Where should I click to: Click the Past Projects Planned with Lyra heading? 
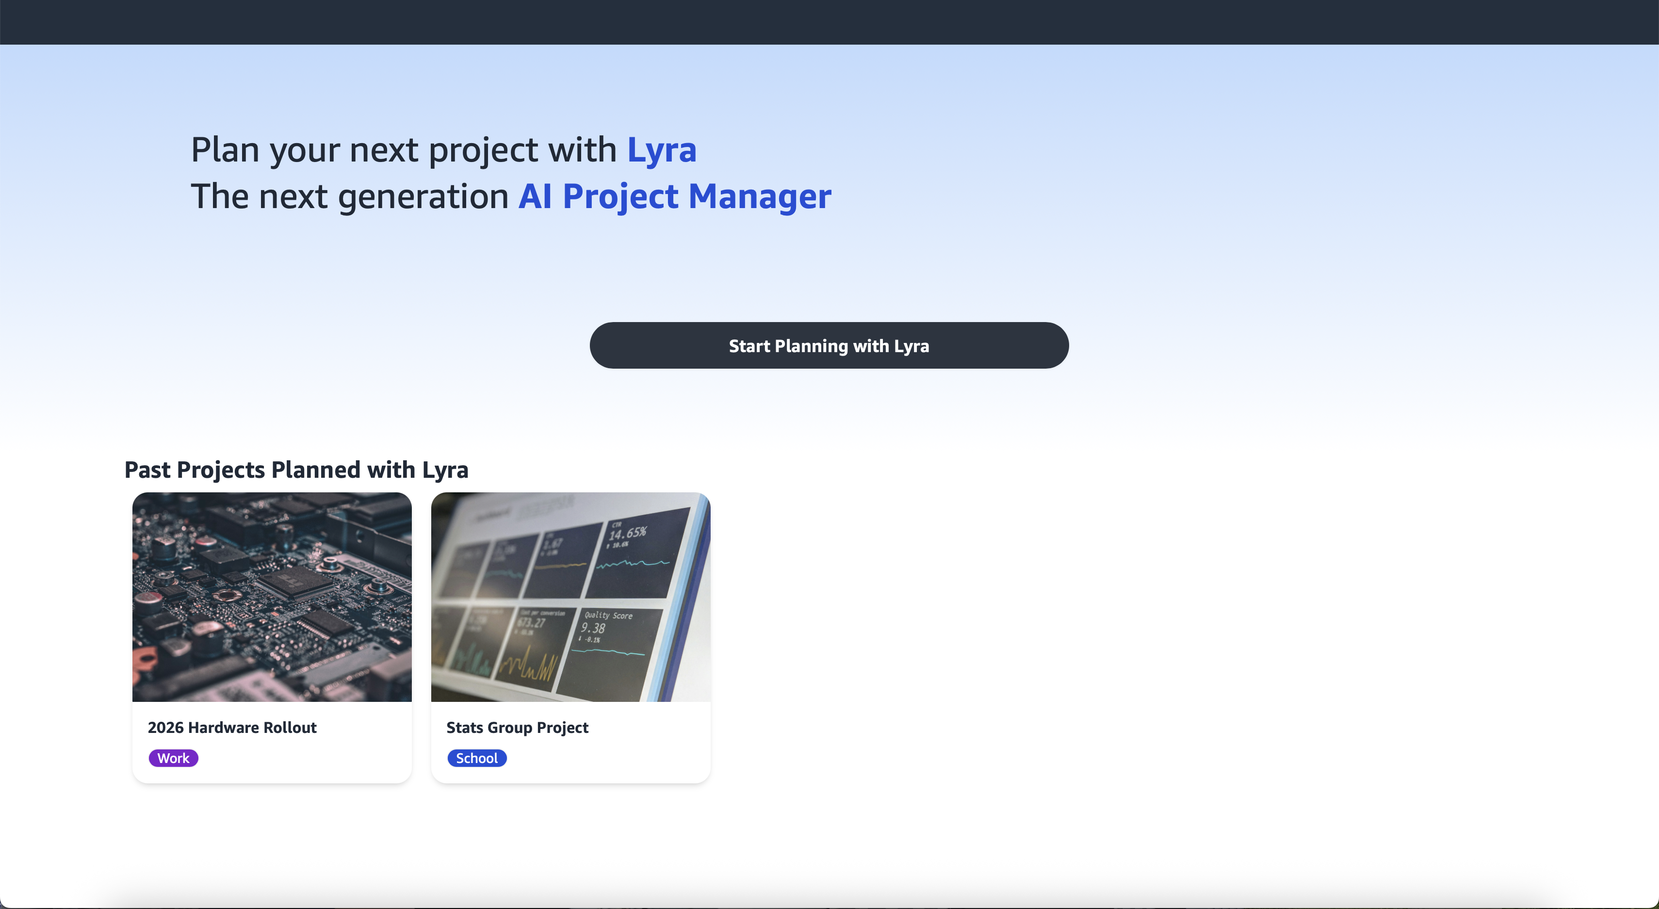[296, 470]
